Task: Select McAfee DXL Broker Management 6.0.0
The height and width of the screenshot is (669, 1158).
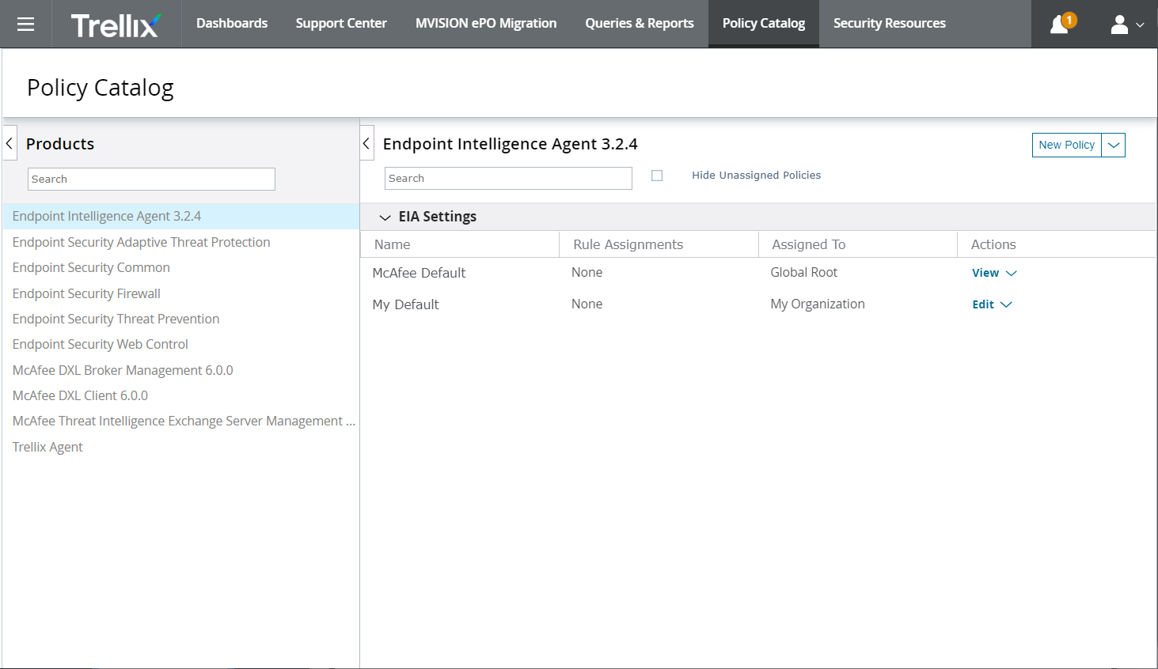Action: [x=181, y=370]
